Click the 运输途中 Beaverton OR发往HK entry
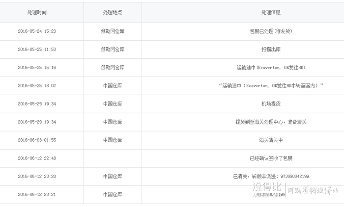 click(271, 68)
